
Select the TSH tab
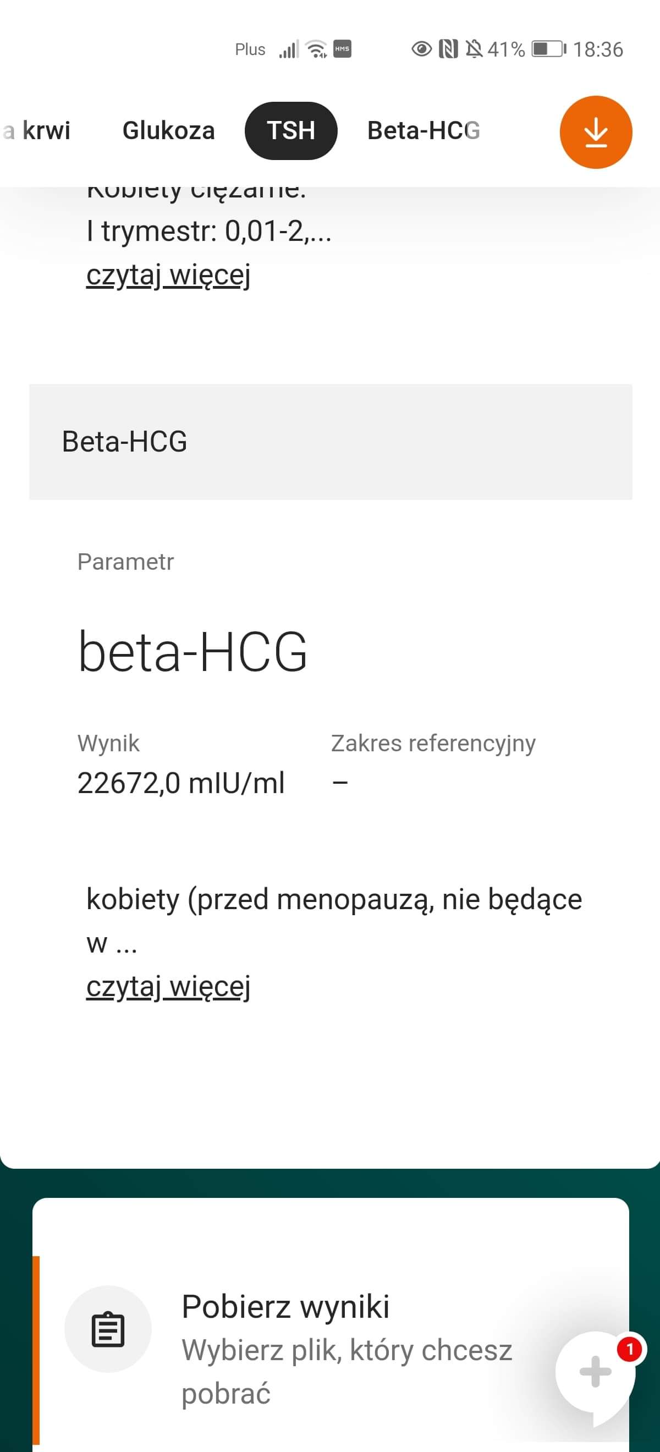pyautogui.click(x=291, y=131)
